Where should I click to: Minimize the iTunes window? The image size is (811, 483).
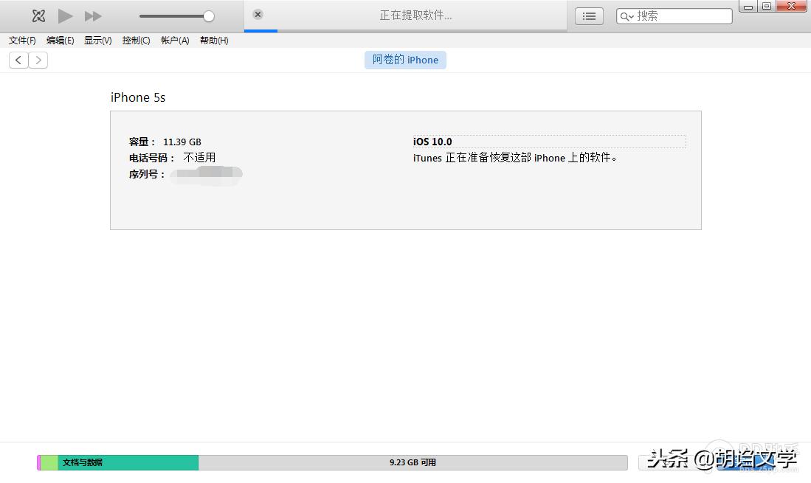click(x=748, y=6)
